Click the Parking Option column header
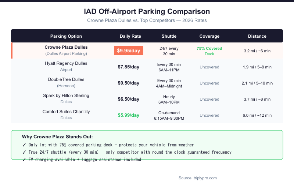The width and height of the screenshot is (294, 183). pos(66,36)
